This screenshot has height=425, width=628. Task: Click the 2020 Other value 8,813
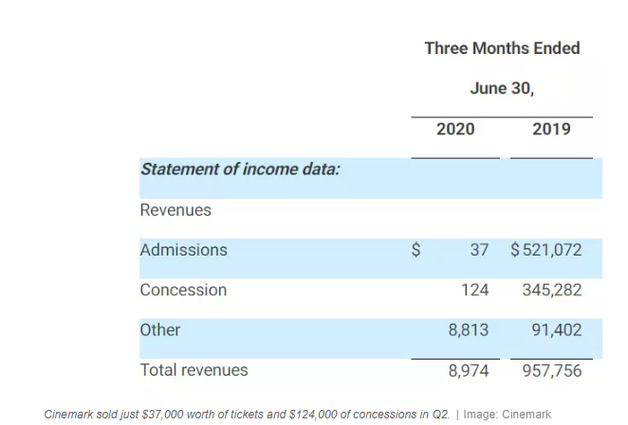[x=468, y=330]
